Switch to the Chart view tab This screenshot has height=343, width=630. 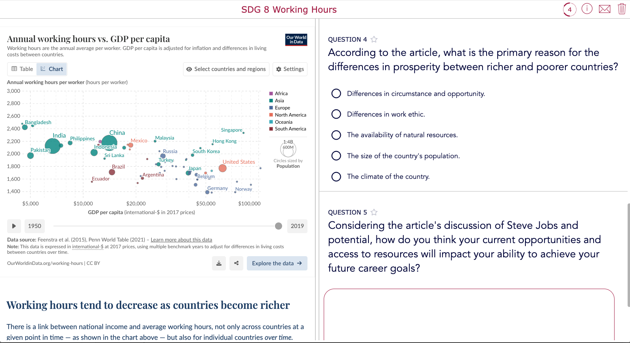[x=52, y=69]
